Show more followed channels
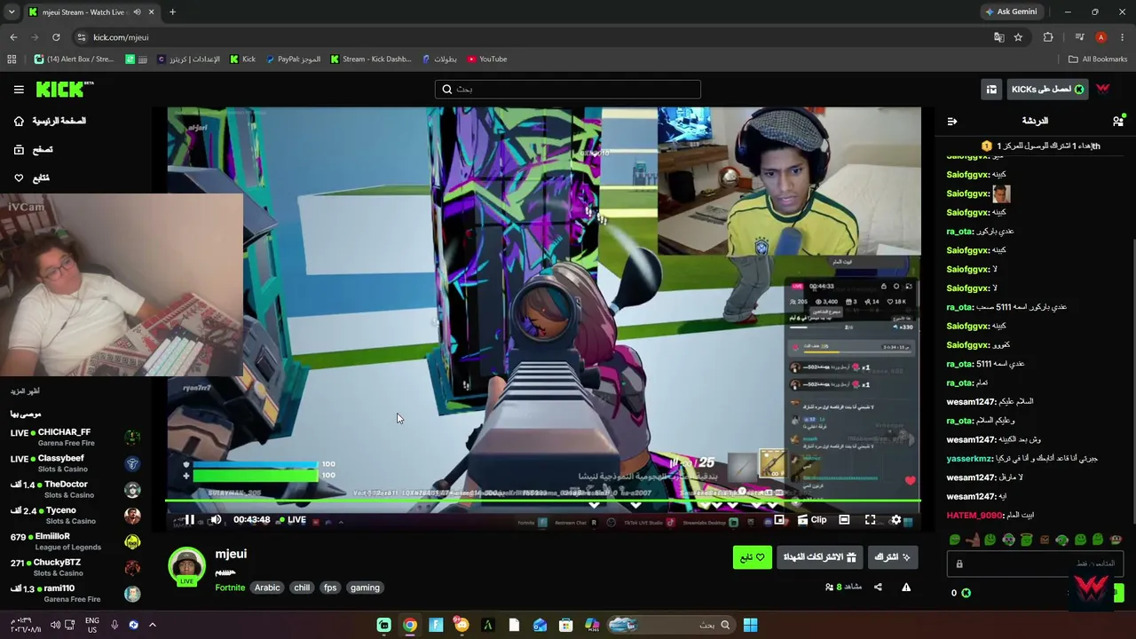Image resolution: width=1136 pixels, height=639 pixels. (x=25, y=391)
